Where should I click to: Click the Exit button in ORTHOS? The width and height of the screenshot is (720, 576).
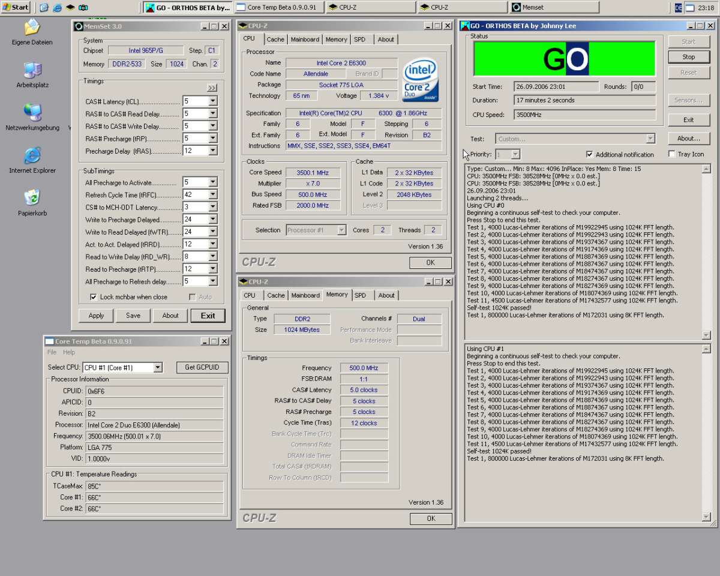[689, 120]
